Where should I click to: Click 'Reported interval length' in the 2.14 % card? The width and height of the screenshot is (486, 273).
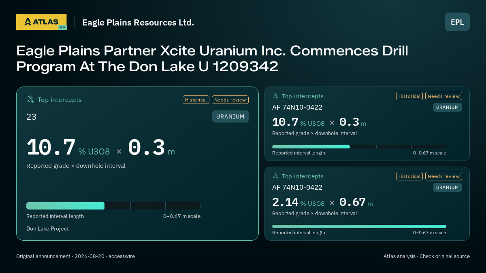(x=298, y=233)
